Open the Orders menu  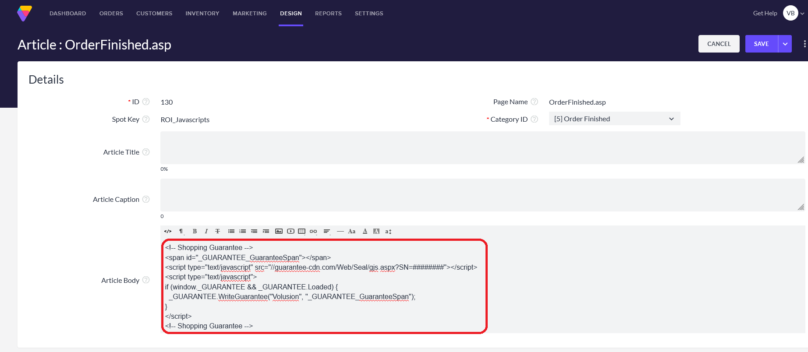(x=111, y=14)
